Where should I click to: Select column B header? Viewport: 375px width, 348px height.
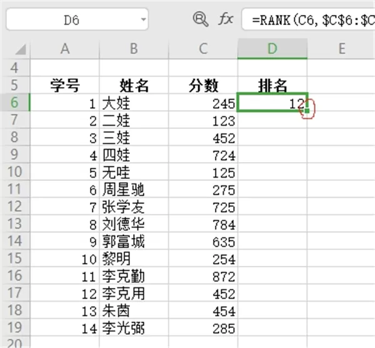(134, 49)
